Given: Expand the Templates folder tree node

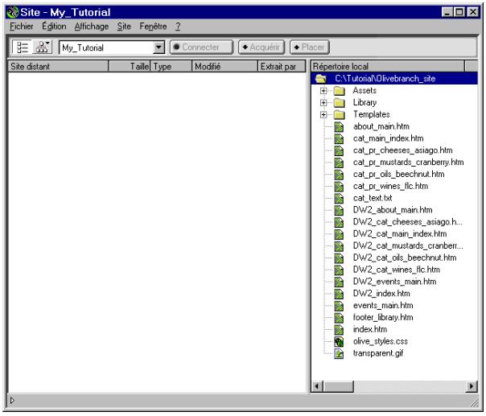Looking at the screenshot, I should coord(323,115).
